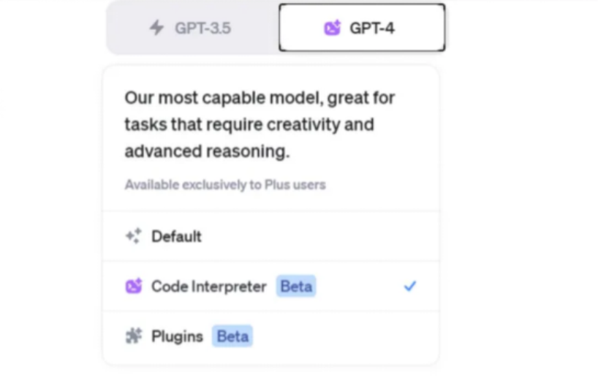
Task: Click the sparkles icon beside Default
Action: click(133, 236)
